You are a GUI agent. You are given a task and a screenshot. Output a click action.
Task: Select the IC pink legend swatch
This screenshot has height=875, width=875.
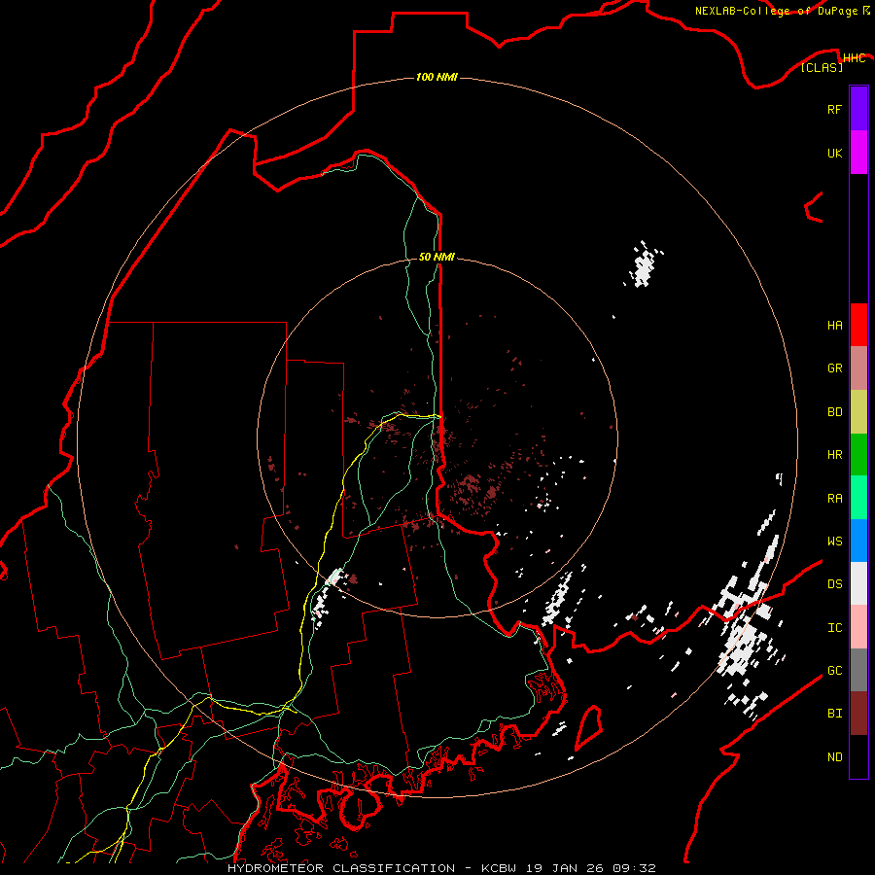pyautogui.click(x=858, y=627)
